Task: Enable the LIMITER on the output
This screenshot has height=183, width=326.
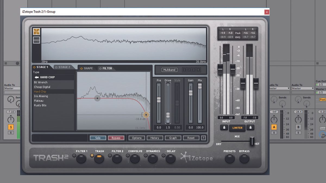Action: click(237, 128)
